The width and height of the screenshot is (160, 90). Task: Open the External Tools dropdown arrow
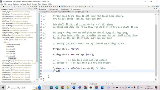53,6
